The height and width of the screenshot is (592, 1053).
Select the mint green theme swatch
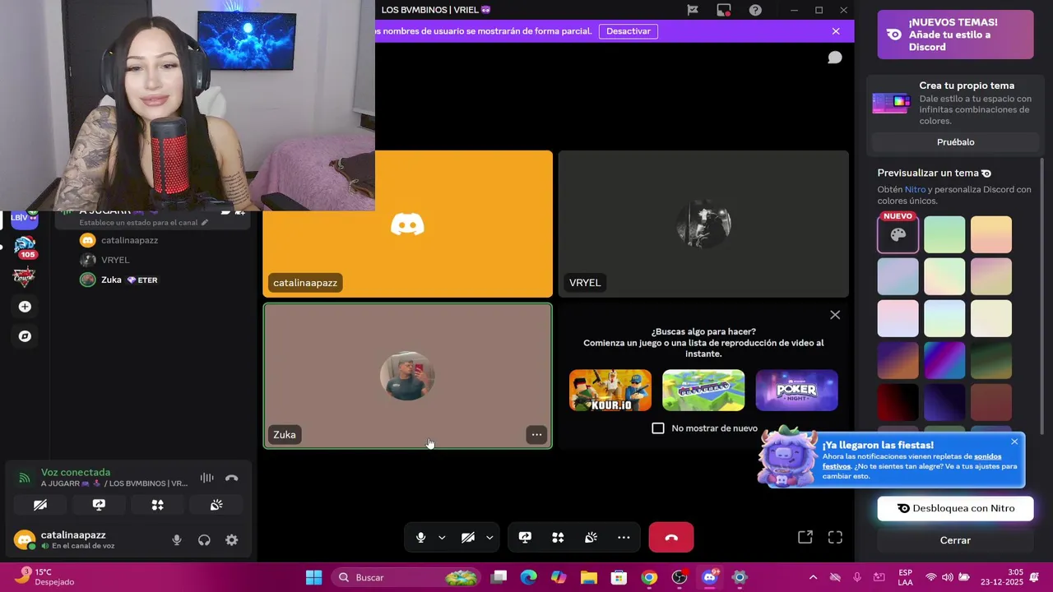pos(944,235)
